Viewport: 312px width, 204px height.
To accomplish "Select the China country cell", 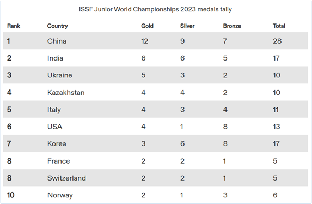I will click(57, 41).
